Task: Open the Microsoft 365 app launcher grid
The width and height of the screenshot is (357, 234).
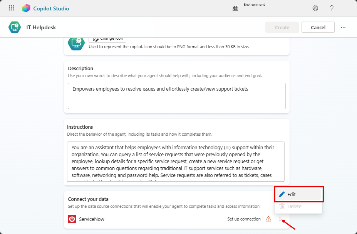Action: 11,8
